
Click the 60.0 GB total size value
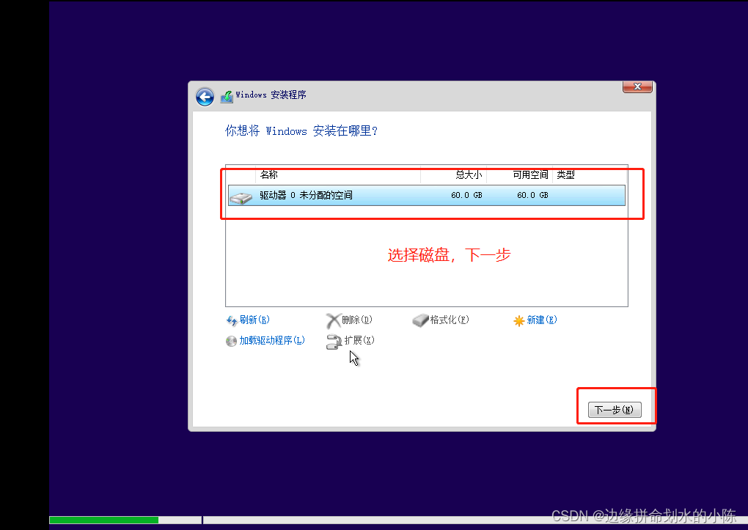pyautogui.click(x=466, y=195)
